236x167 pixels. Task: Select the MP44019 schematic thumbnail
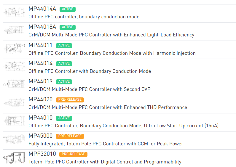[15, 85]
